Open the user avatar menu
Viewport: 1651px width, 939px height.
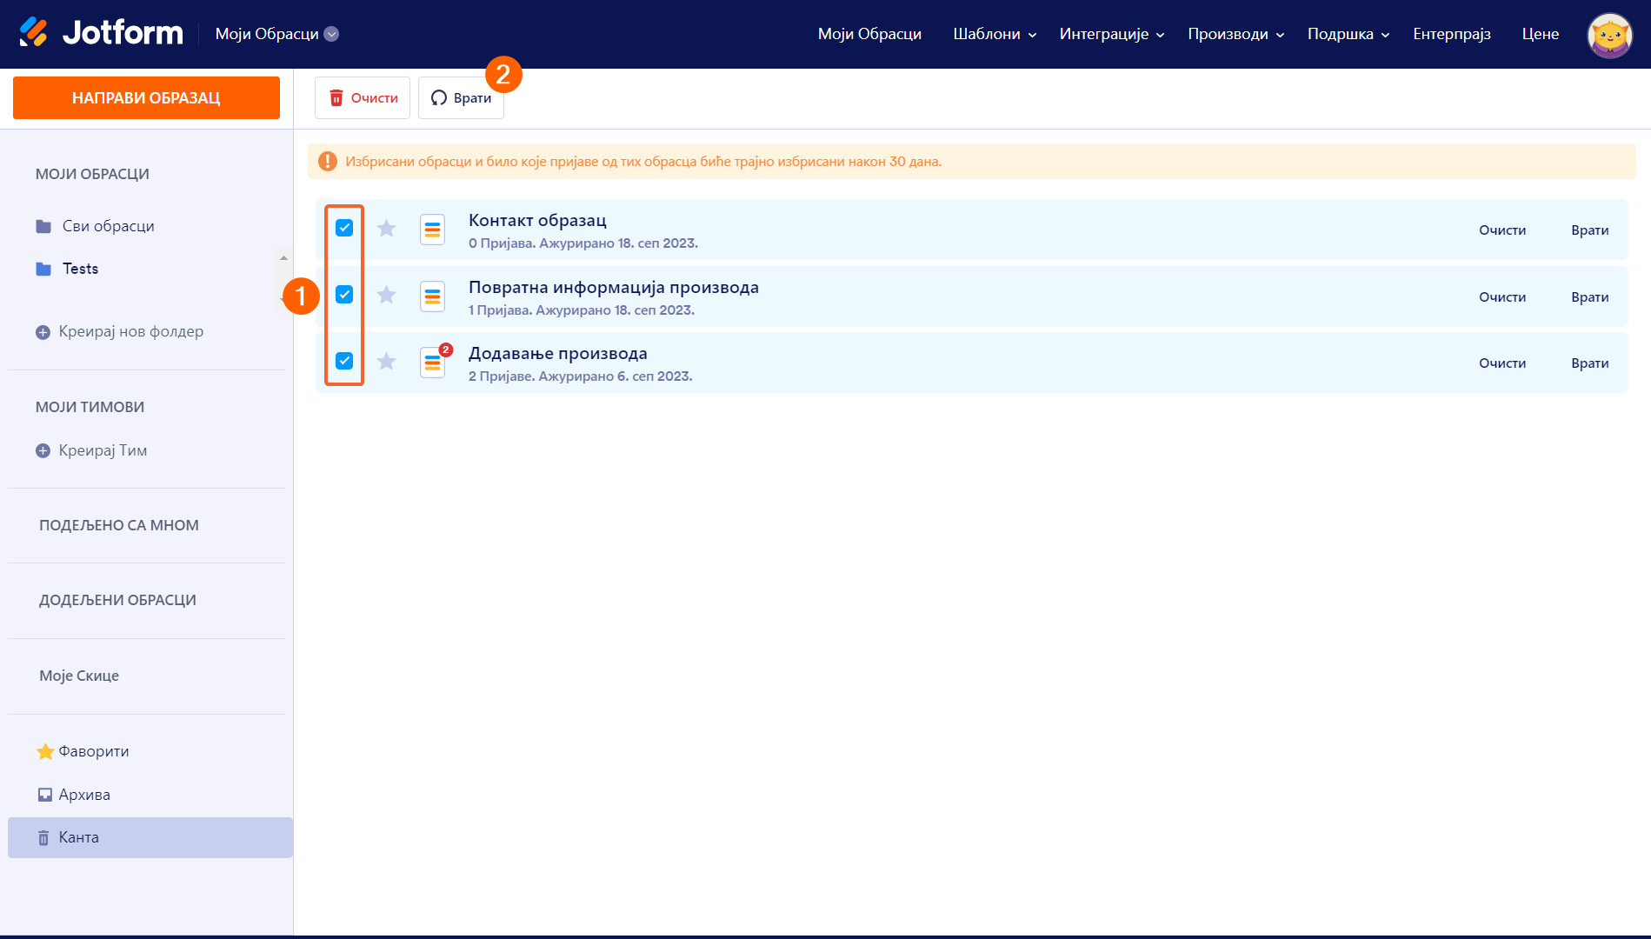[x=1609, y=35]
